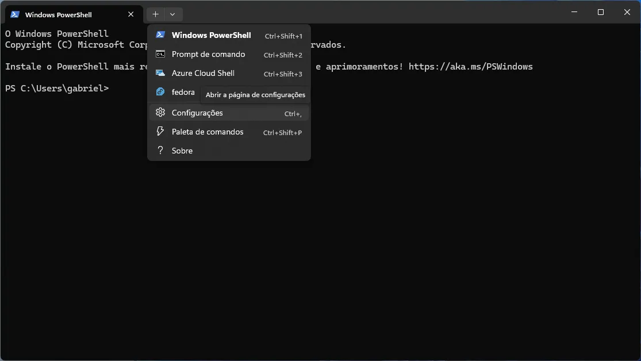Click the Azure Cloud Shell icon
641x361 pixels.
pyautogui.click(x=160, y=73)
